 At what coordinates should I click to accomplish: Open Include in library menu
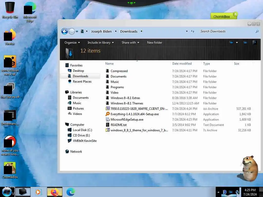click(x=101, y=43)
